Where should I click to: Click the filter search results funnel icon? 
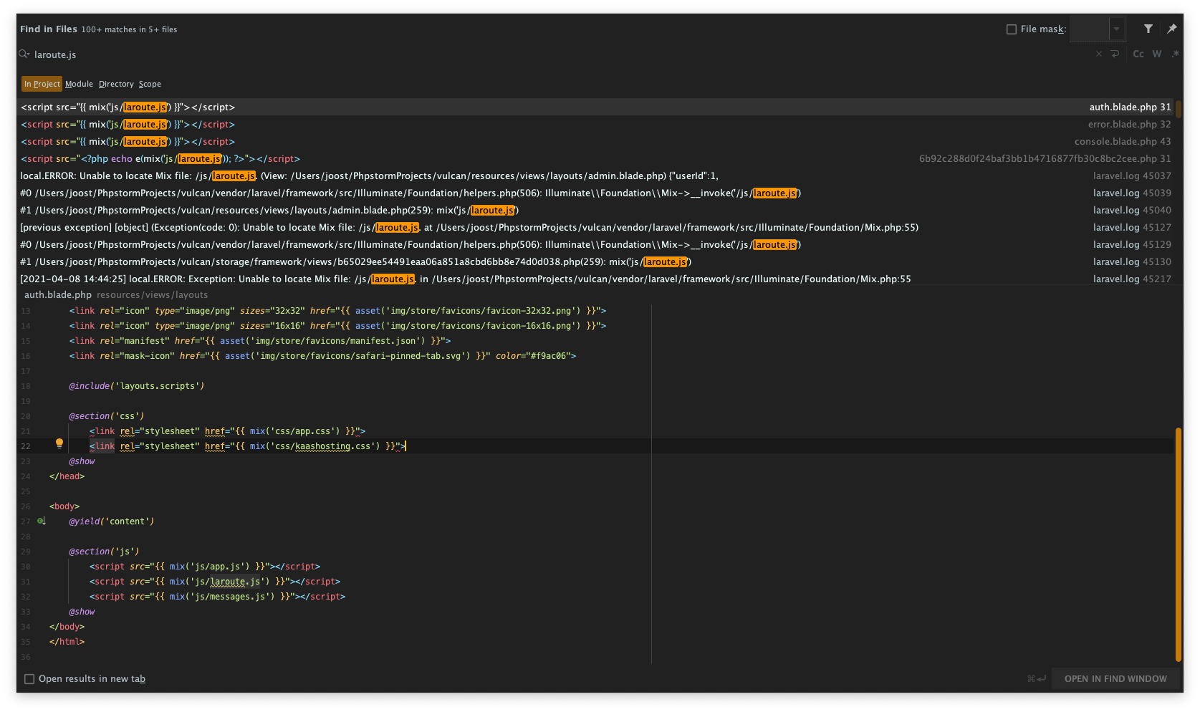click(1148, 29)
